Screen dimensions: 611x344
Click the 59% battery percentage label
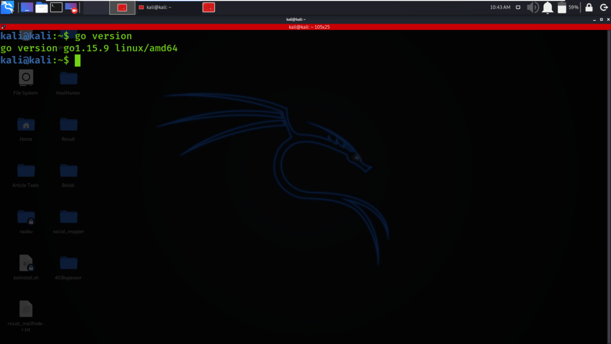[573, 7]
